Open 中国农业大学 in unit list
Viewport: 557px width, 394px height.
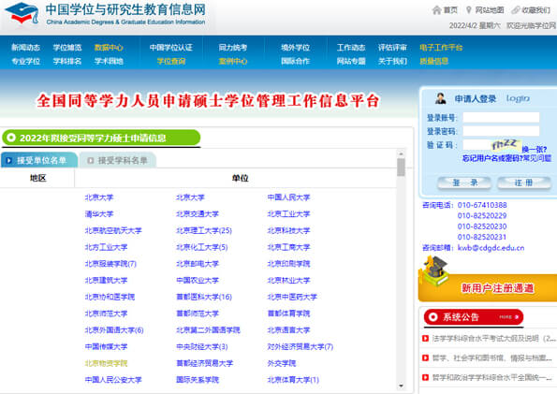click(198, 281)
